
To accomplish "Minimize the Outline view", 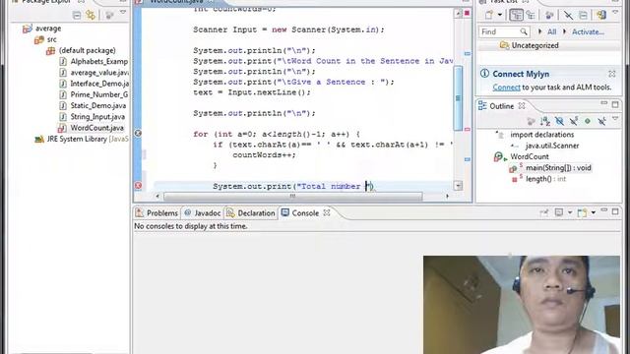I will pyautogui.click(x=603, y=103).
